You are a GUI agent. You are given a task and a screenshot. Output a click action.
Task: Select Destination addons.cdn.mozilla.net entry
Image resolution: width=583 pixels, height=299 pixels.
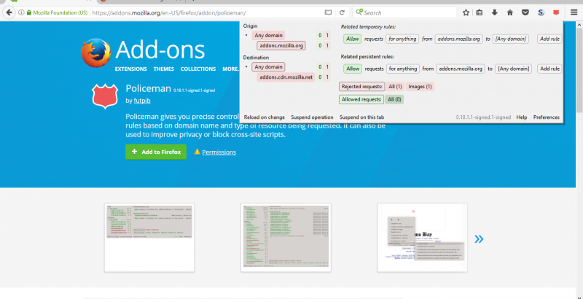(x=286, y=77)
